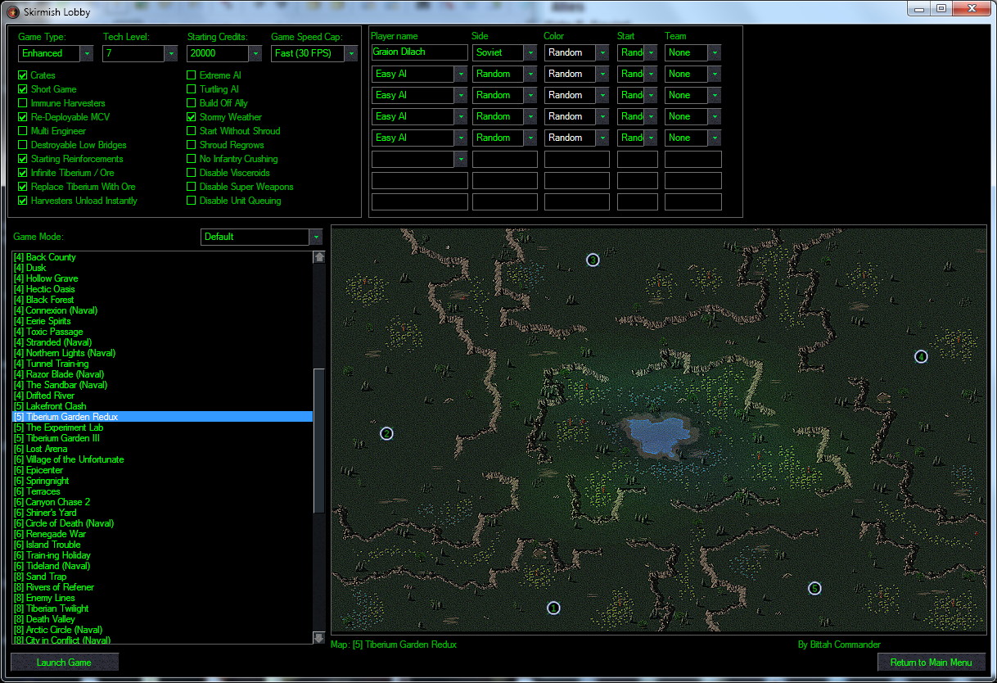Enable Disable Super Weapons

190,186
